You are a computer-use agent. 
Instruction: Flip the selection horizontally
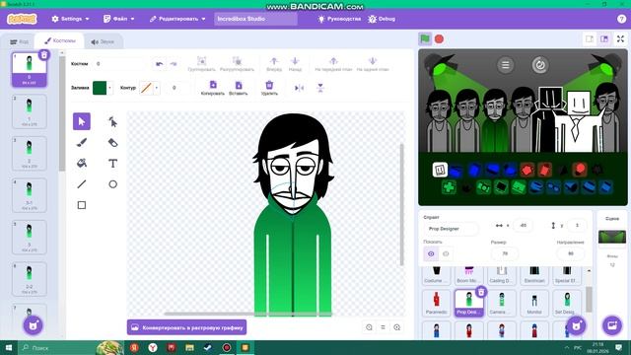point(299,88)
